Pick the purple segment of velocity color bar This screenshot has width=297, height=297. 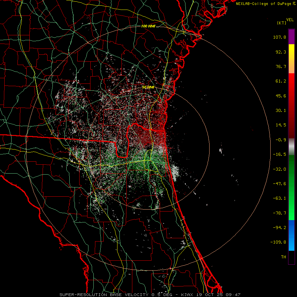291,37
